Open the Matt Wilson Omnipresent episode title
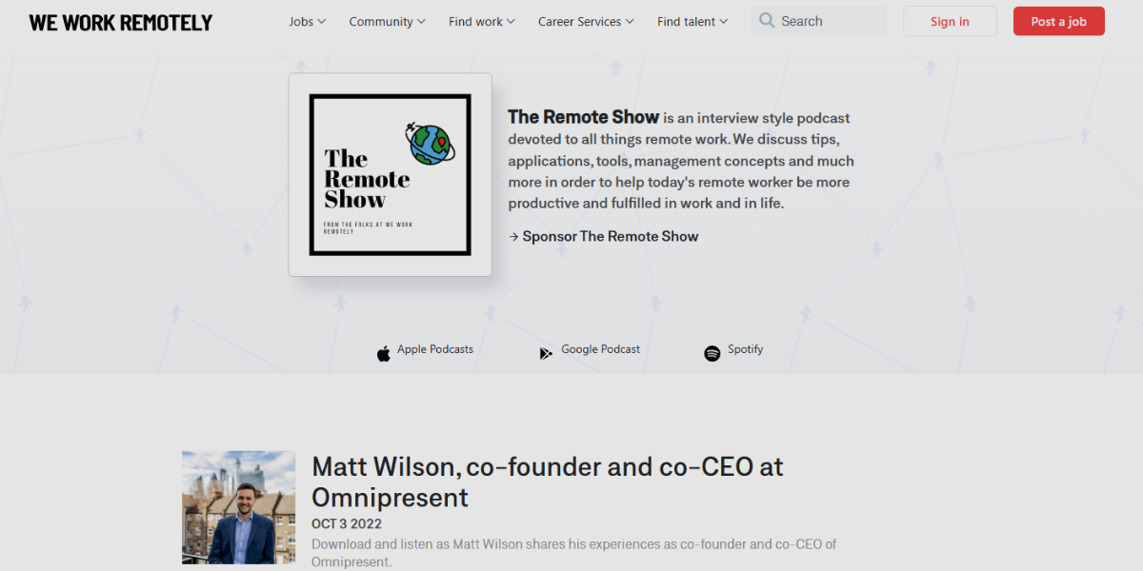The image size is (1143, 571). (548, 482)
